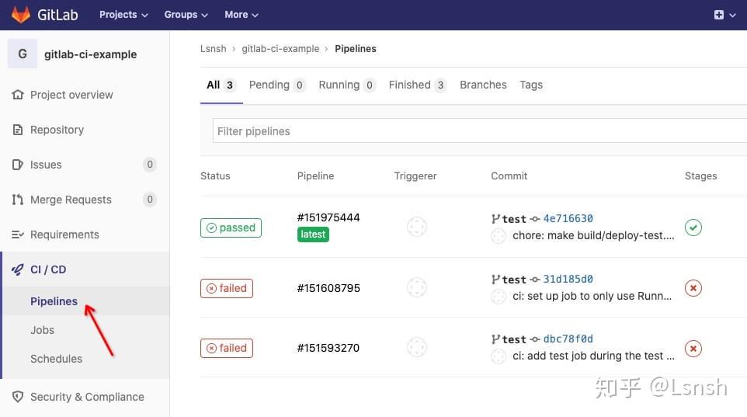This screenshot has width=747, height=417.
Task: Switch to the All pipelines tab
Action: [221, 85]
